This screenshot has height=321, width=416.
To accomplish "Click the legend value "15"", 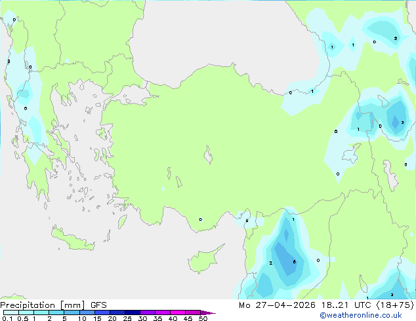I will click(x=97, y=318).
